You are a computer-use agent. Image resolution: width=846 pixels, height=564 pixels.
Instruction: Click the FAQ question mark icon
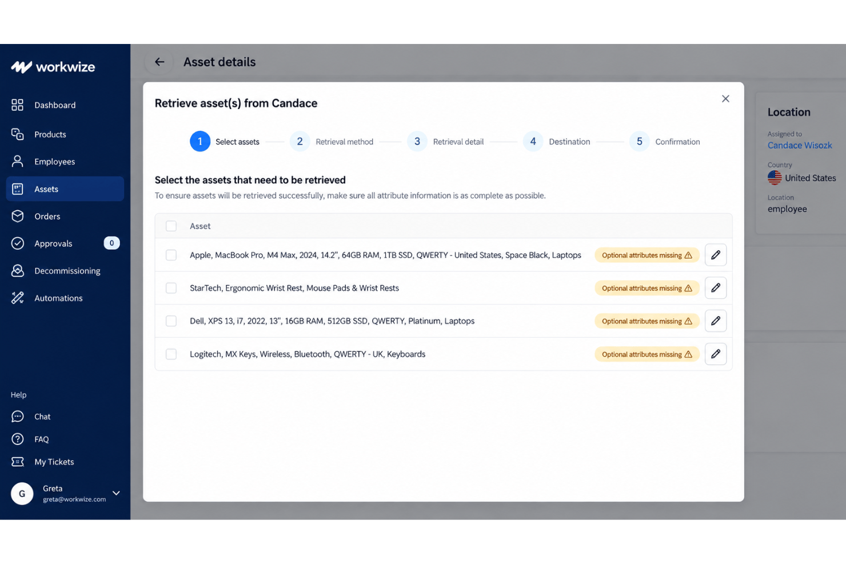point(18,439)
